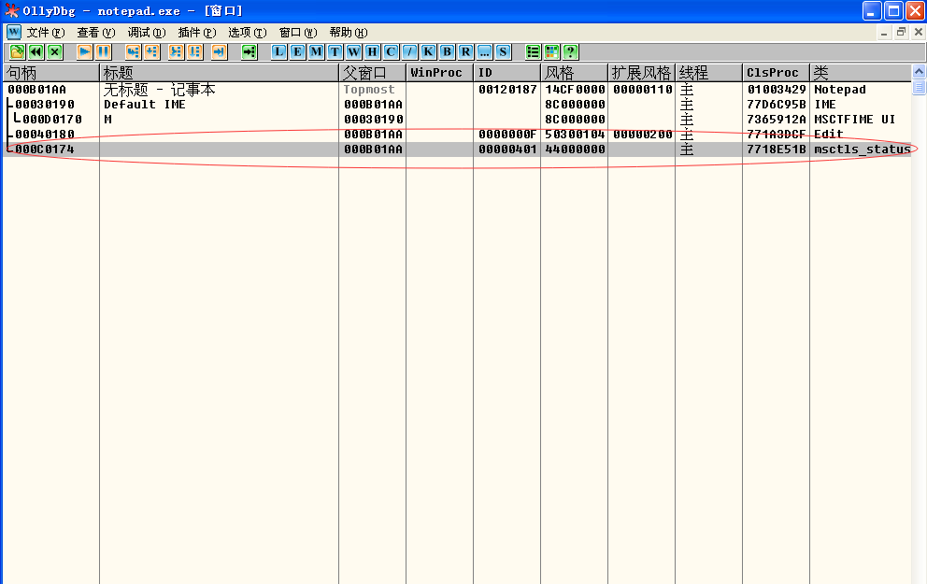
Task: Click the title 无标题 - 记事本
Action: (x=160, y=90)
